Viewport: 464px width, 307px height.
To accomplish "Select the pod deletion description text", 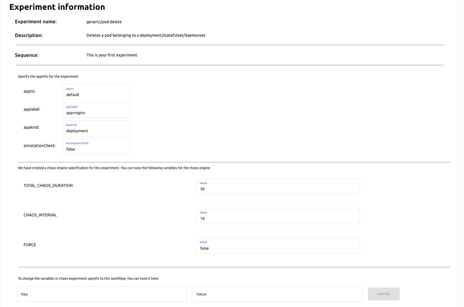I will coord(146,35).
